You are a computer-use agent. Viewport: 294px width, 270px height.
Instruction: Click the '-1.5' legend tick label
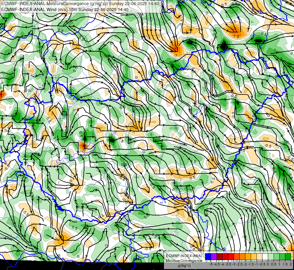[x=251, y=264]
